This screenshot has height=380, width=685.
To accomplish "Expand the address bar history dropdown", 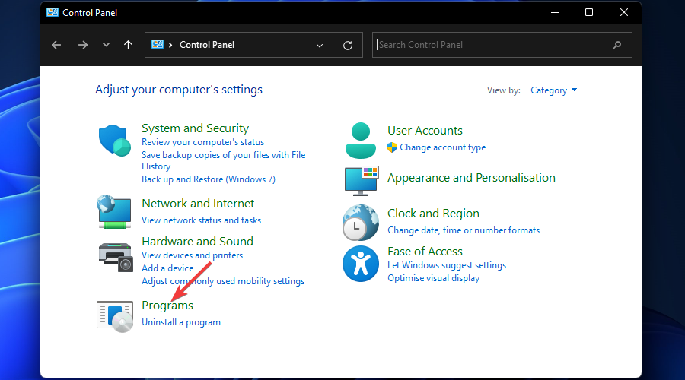I will click(320, 46).
